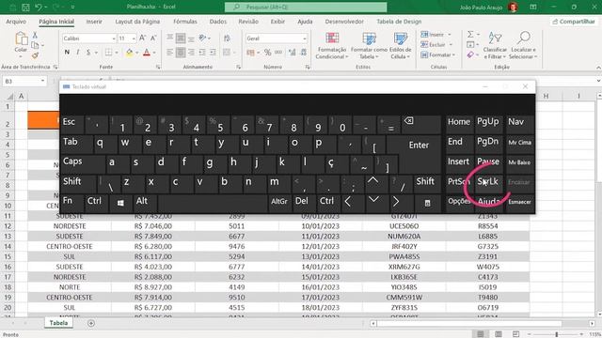Click the Save icon in title bar

[x=25, y=8]
